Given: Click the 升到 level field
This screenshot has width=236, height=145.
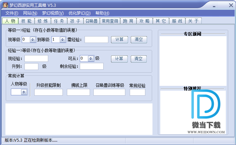Looking at the screenshot, I should (31, 67).
